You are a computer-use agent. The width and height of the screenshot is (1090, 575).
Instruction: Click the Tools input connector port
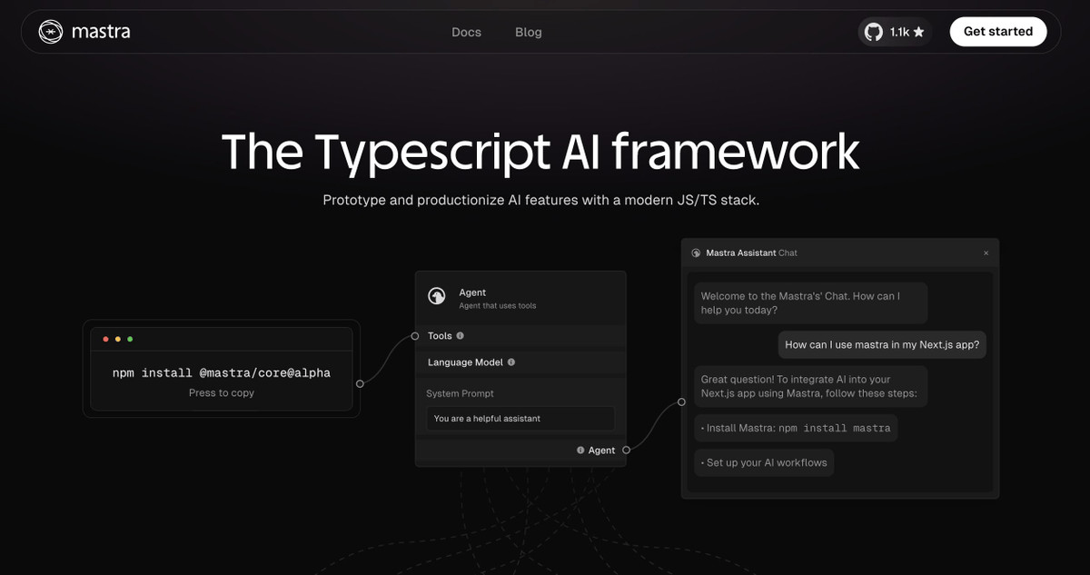[x=415, y=336]
